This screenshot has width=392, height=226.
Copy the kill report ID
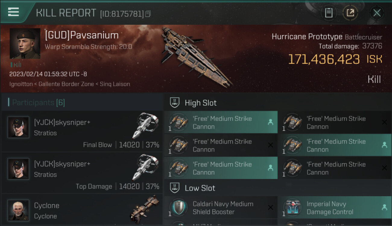(x=148, y=14)
